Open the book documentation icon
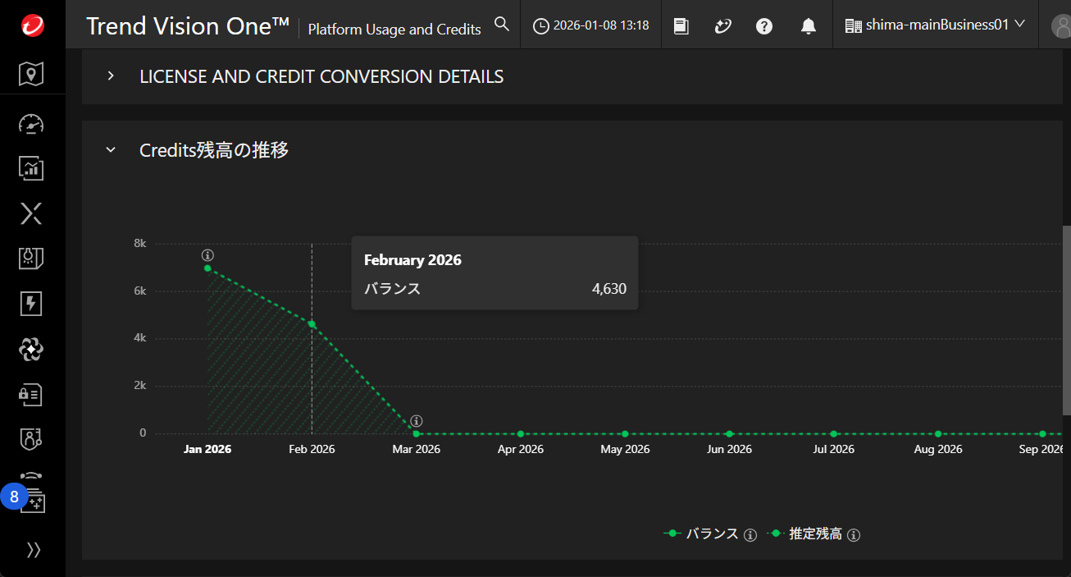Viewport: 1071px width, 577px height. pyautogui.click(x=681, y=26)
